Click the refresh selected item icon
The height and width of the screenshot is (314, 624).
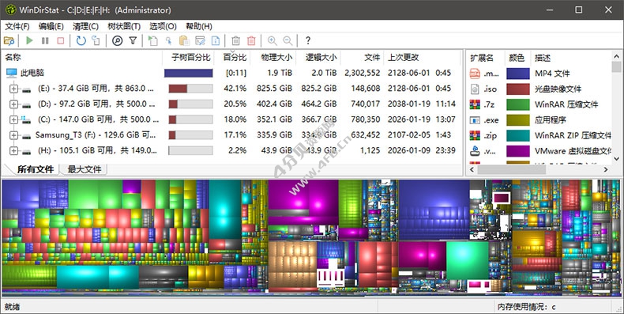pyautogui.click(x=96, y=40)
